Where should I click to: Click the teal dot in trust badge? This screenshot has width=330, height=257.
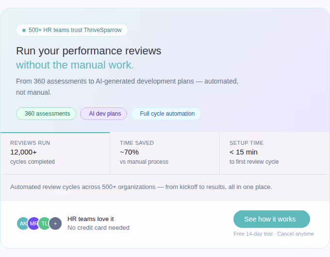(x=24, y=30)
